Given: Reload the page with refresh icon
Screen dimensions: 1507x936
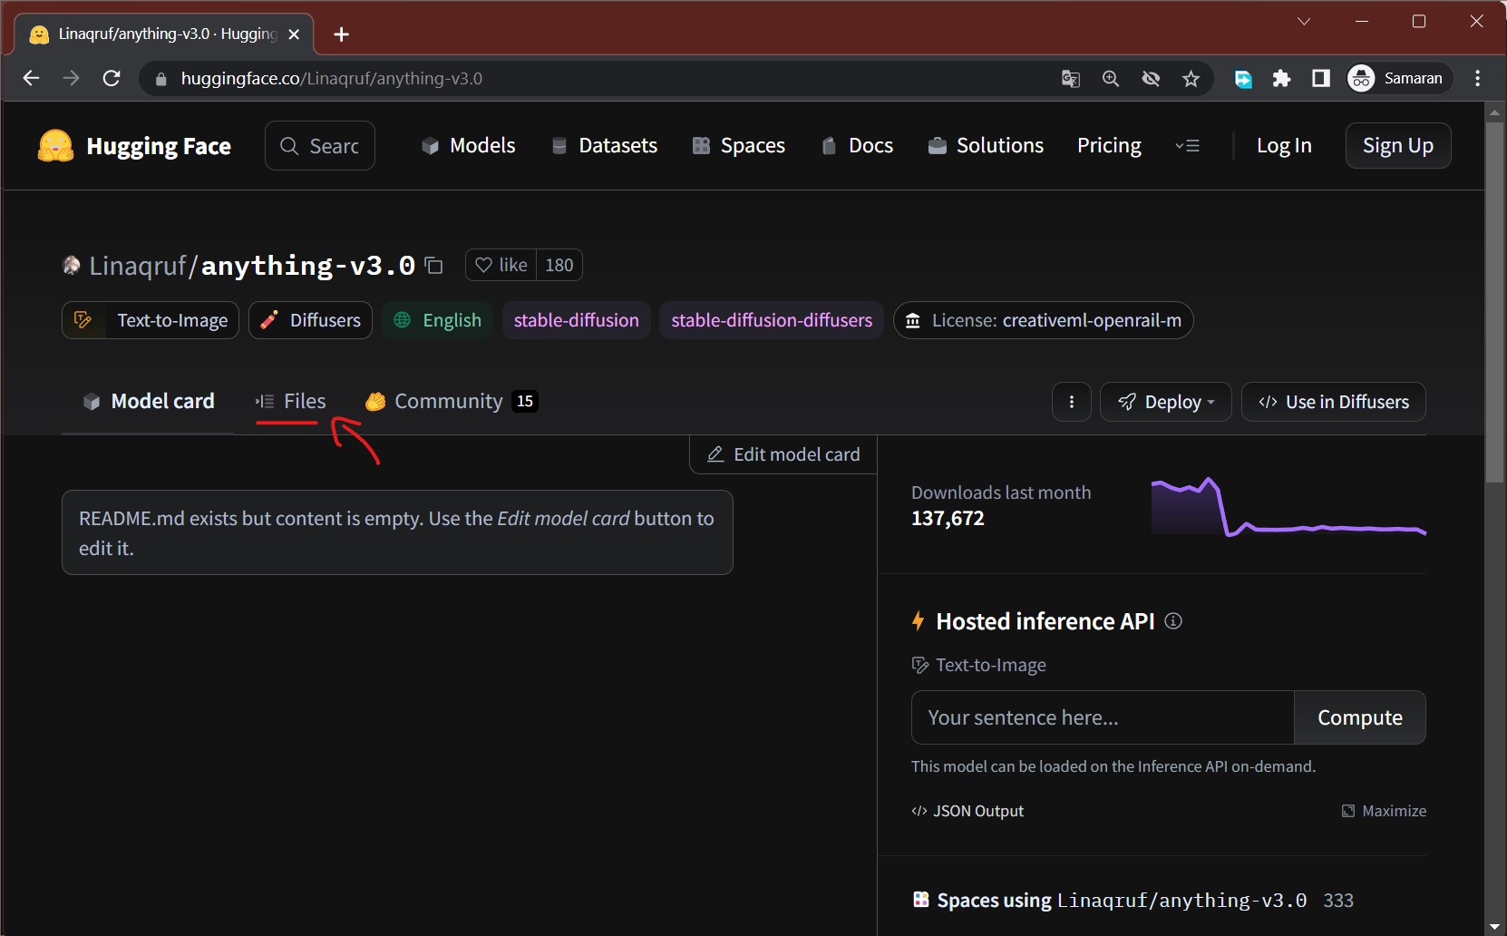Looking at the screenshot, I should click(112, 78).
